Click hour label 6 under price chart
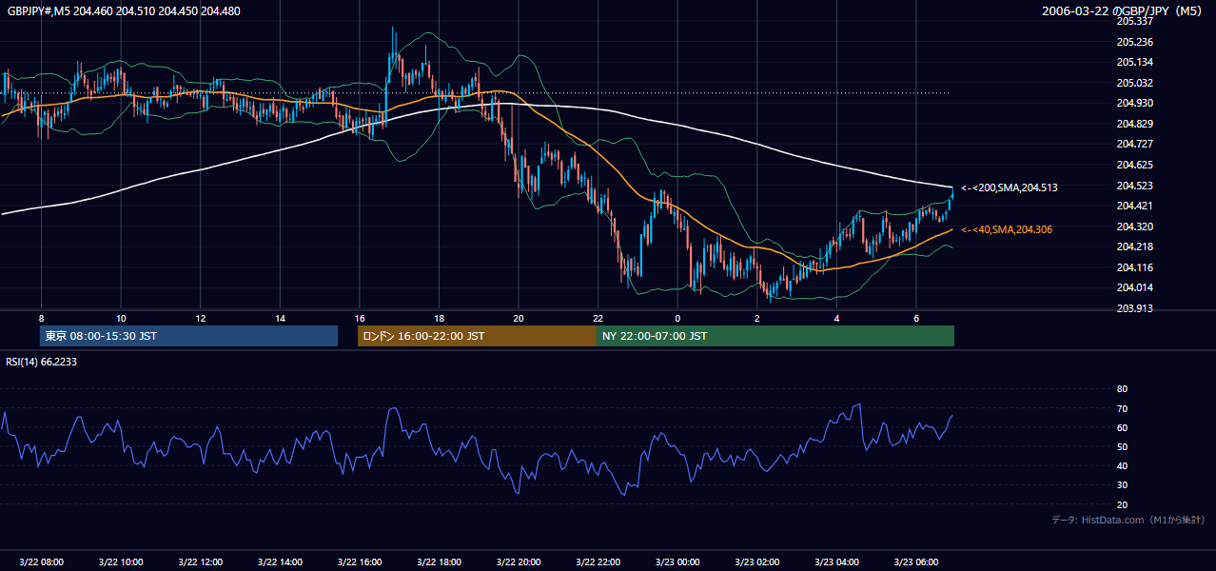This screenshot has width=1216, height=571. 915,318
